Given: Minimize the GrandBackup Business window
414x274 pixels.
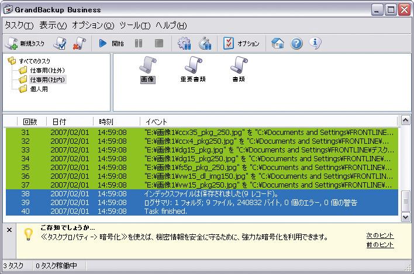Looking at the screenshot, I should click(377, 10).
